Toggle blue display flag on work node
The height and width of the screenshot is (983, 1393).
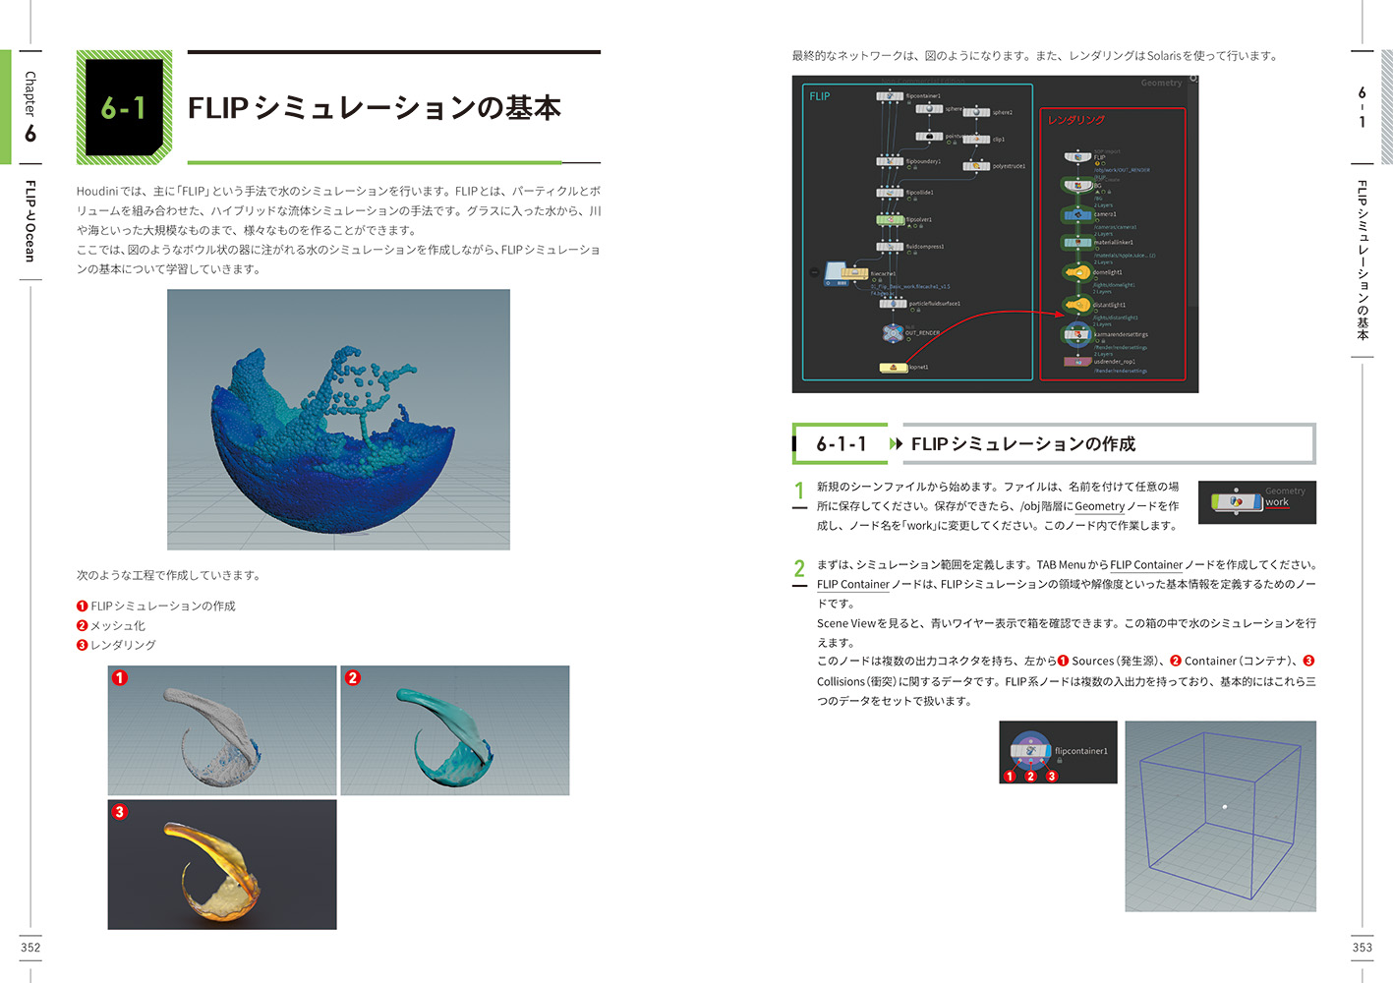coord(1256,501)
